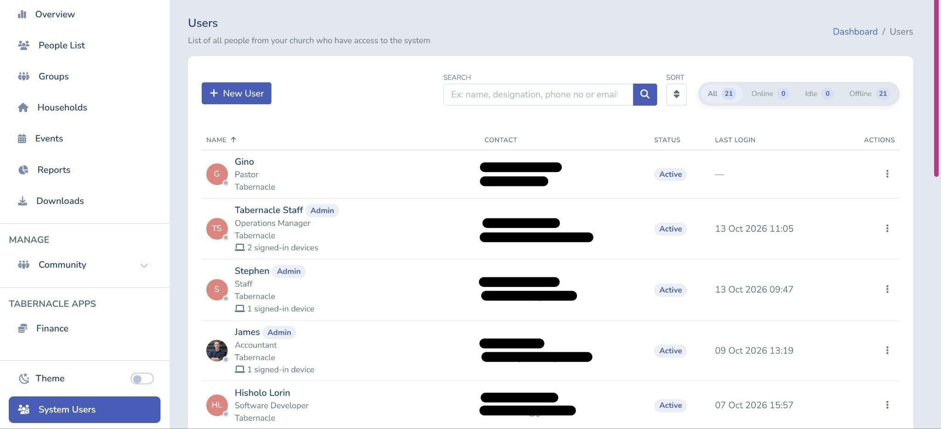Open actions menu for James
This screenshot has width=941, height=429.
(x=887, y=350)
